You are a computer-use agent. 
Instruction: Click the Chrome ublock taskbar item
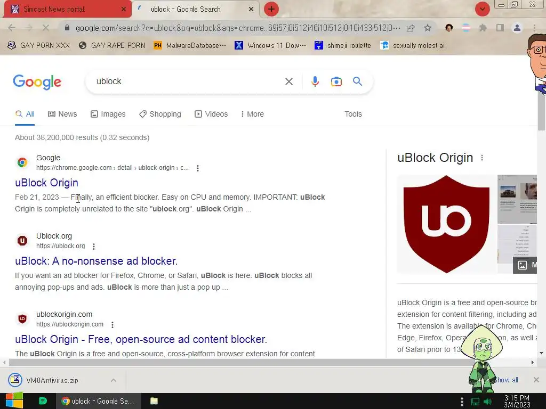(x=99, y=401)
